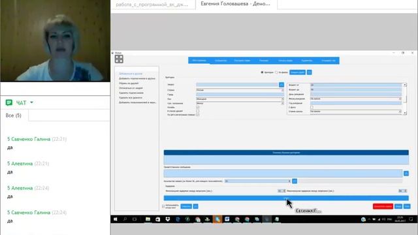
Task: Click the highlighted orange taskbar app icon
Action: point(217,219)
